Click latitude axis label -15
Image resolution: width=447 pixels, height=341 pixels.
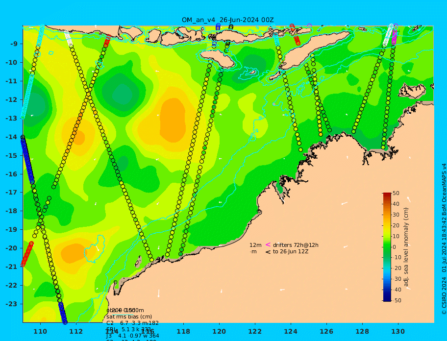click(11, 155)
